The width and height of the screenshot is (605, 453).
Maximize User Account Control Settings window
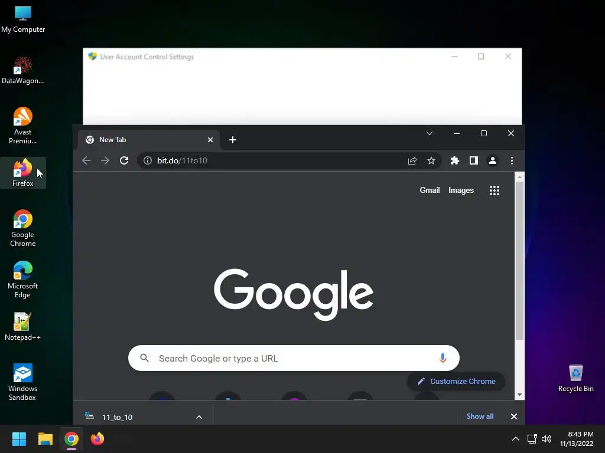[481, 57]
